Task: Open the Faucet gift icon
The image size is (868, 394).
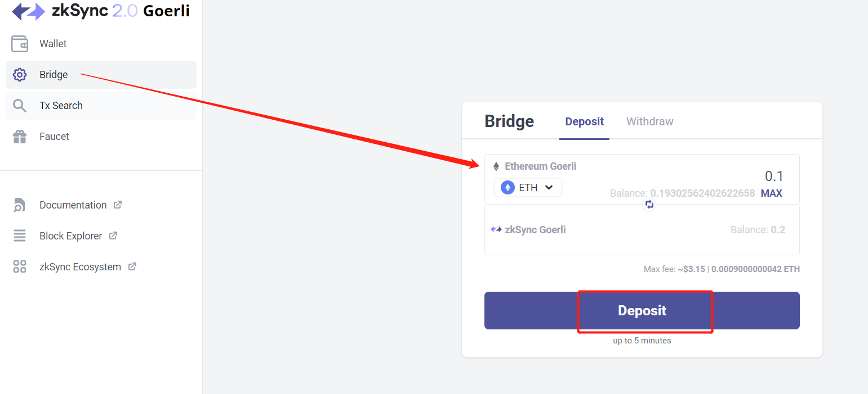Action: [x=20, y=137]
